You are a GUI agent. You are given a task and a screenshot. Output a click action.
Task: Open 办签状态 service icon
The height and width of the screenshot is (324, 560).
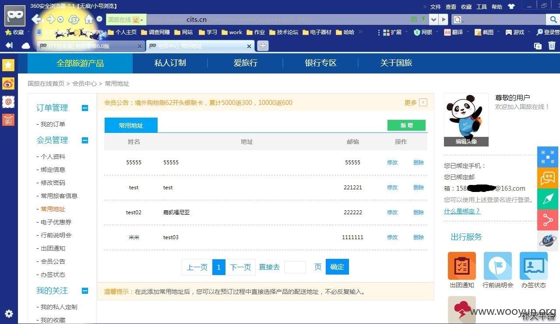pos(534,266)
